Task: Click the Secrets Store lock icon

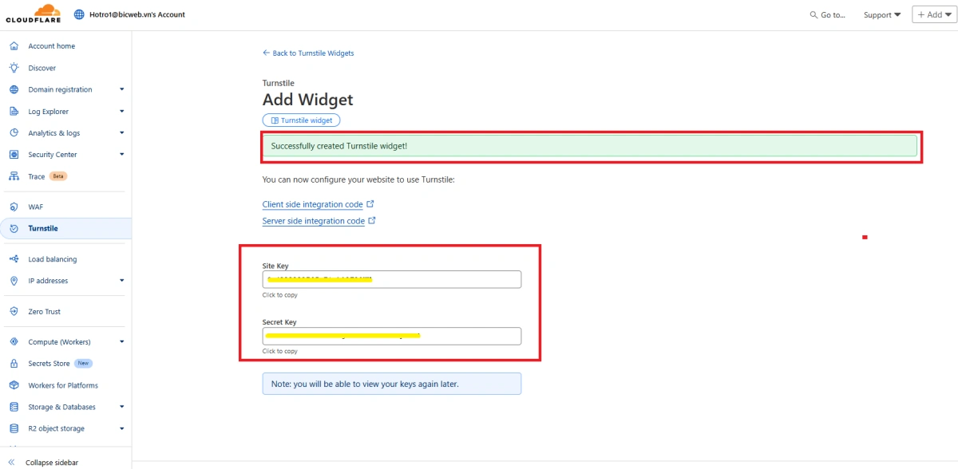Action: [x=14, y=364]
